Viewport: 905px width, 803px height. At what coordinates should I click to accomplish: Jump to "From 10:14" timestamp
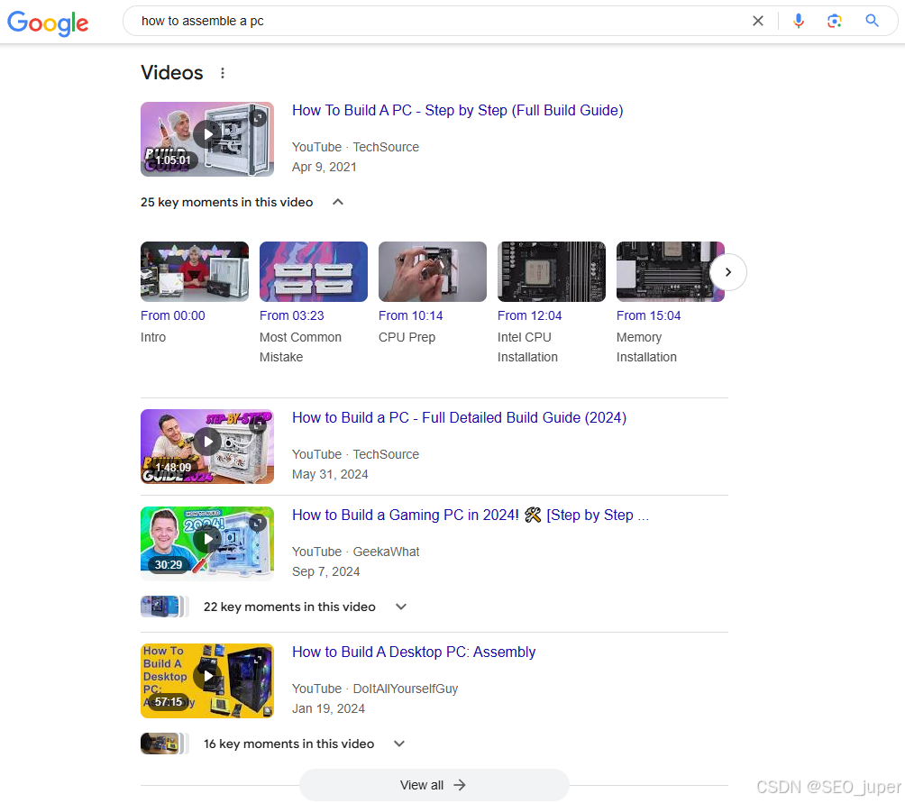(410, 315)
